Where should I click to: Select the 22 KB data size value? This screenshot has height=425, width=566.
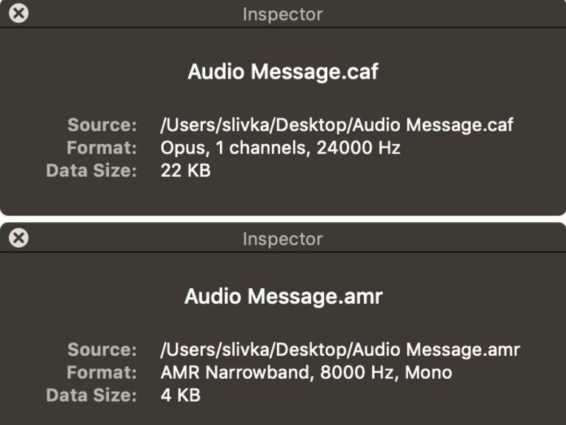(x=185, y=171)
